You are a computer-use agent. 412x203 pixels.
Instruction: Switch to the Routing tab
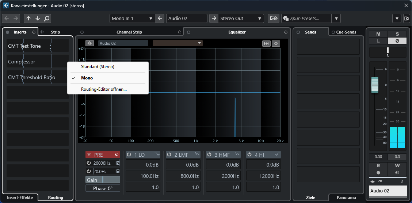coord(56,198)
